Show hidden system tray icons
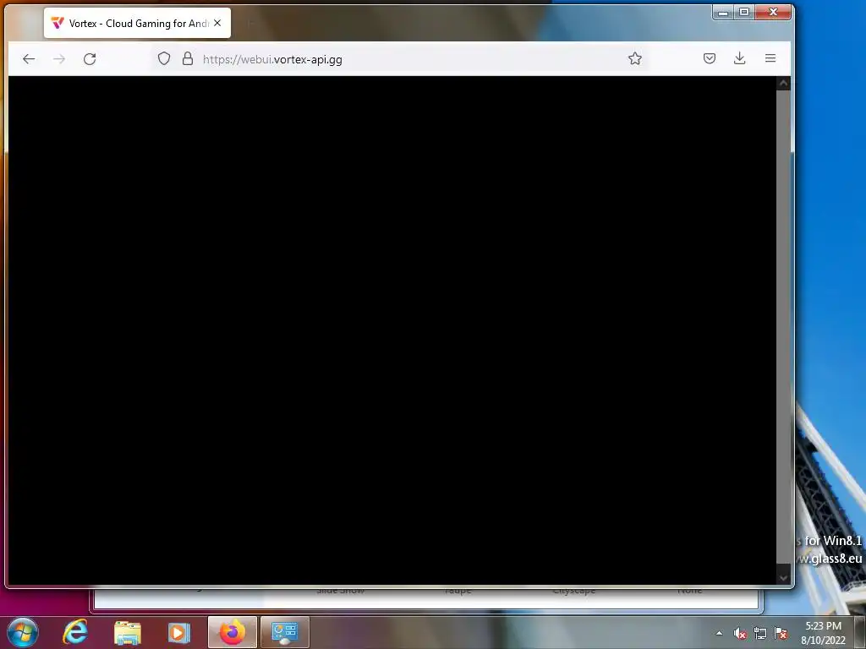866x649 pixels. pyautogui.click(x=719, y=633)
